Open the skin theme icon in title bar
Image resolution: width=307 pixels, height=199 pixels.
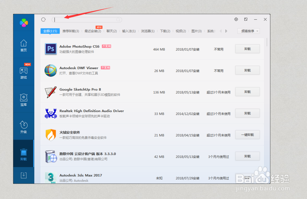click(x=236, y=19)
